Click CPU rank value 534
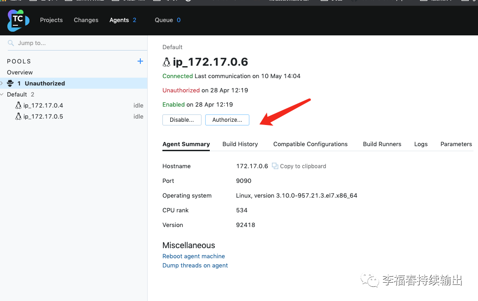 pos(242,210)
